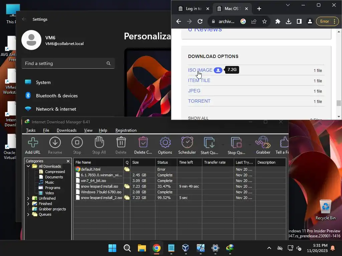Click the TORRENT download link
The height and width of the screenshot is (256, 342).
pos(199,101)
